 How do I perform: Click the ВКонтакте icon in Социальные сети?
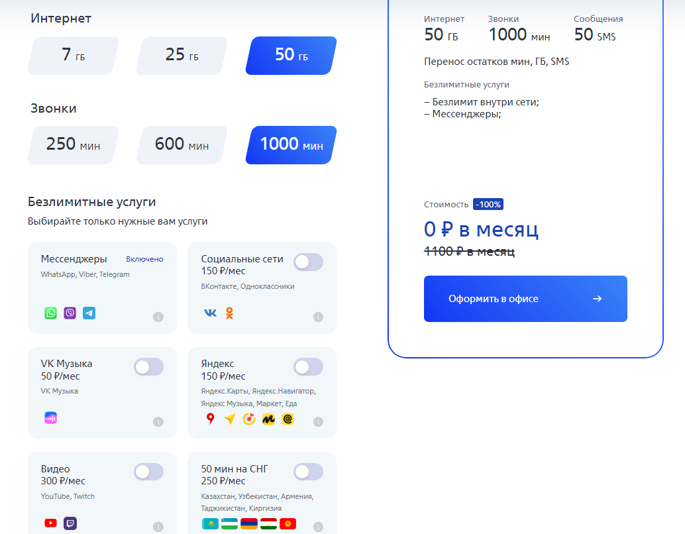(x=210, y=313)
